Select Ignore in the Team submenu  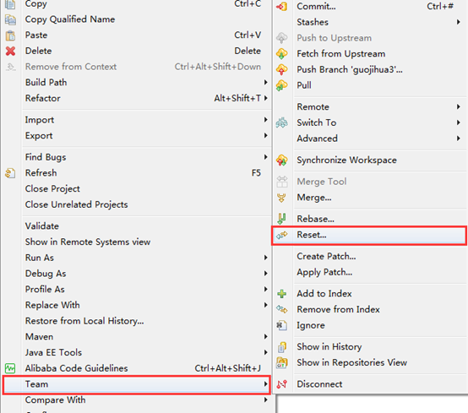tap(310, 325)
